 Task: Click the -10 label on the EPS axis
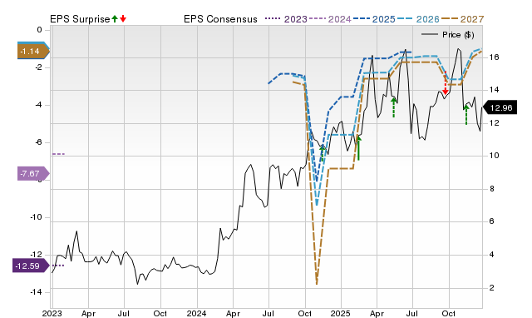(36, 217)
